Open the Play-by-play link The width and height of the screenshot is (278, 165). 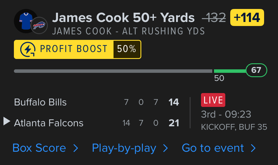coord(124,148)
